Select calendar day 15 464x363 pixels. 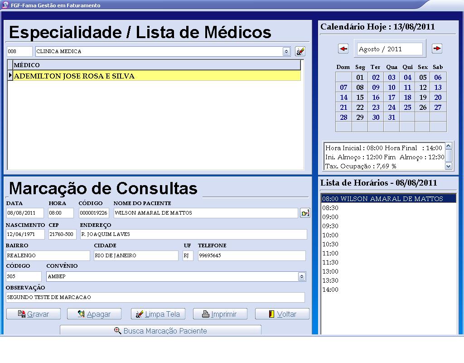coord(360,97)
